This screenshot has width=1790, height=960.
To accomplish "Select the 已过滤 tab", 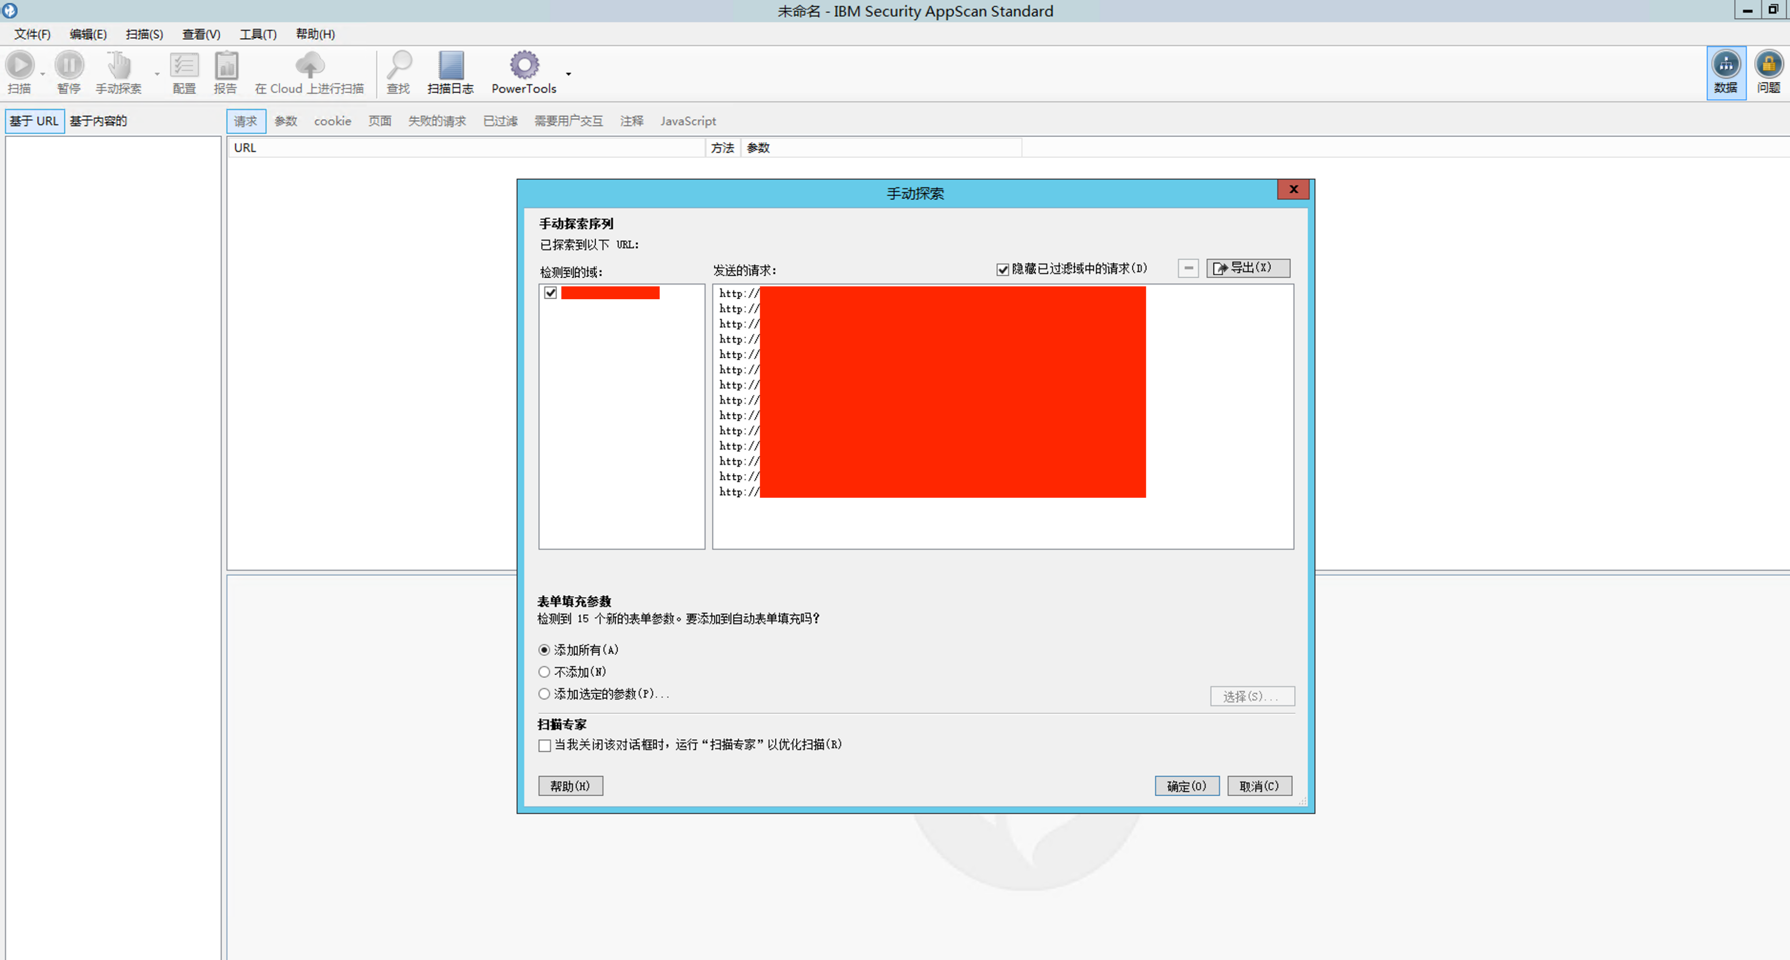I will coord(500,121).
